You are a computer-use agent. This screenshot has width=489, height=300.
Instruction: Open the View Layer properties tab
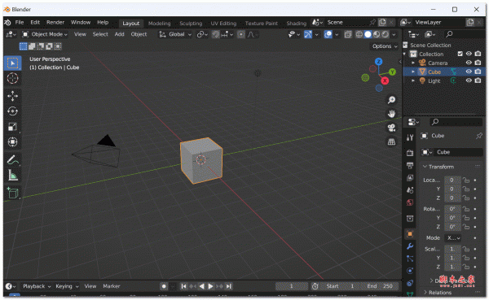click(x=410, y=178)
